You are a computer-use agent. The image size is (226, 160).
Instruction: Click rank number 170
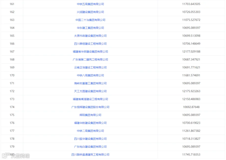pos(12,75)
